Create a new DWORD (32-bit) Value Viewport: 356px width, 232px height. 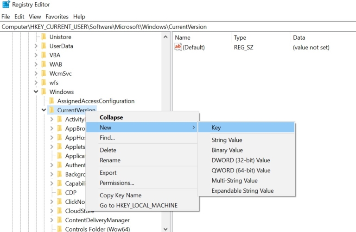pyautogui.click(x=246, y=160)
